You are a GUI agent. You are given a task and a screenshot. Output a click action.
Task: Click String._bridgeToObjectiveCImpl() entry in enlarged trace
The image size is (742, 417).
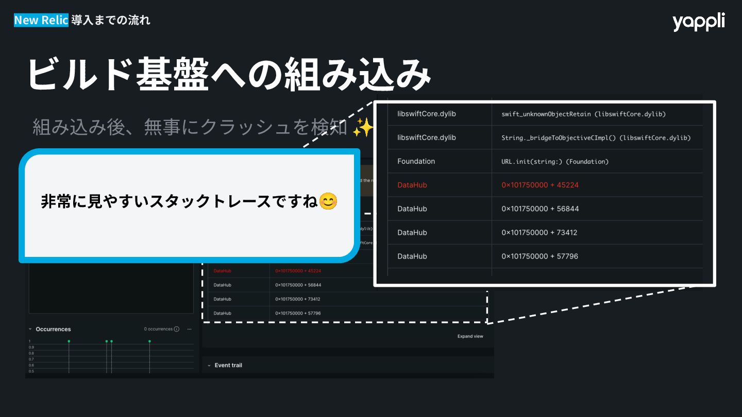coord(596,137)
